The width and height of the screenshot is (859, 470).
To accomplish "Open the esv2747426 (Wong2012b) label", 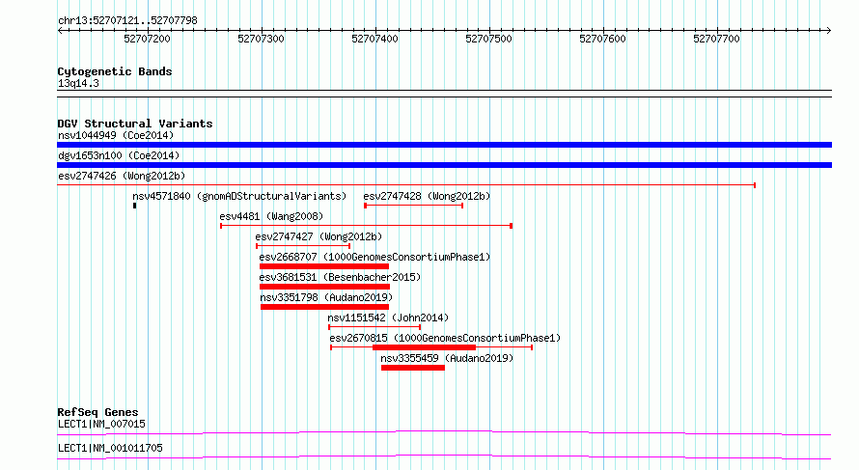I will click(x=122, y=176).
